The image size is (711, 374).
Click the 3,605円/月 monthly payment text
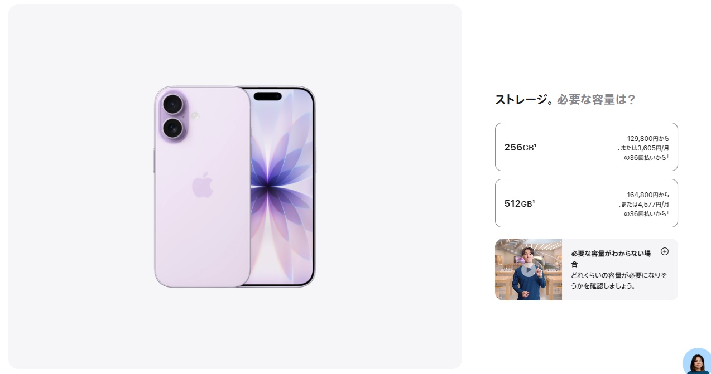[x=652, y=148]
